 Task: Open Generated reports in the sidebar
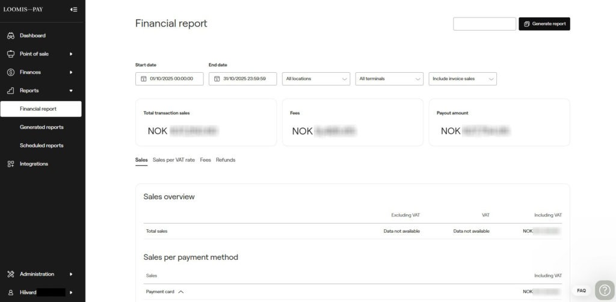pos(42,127)
